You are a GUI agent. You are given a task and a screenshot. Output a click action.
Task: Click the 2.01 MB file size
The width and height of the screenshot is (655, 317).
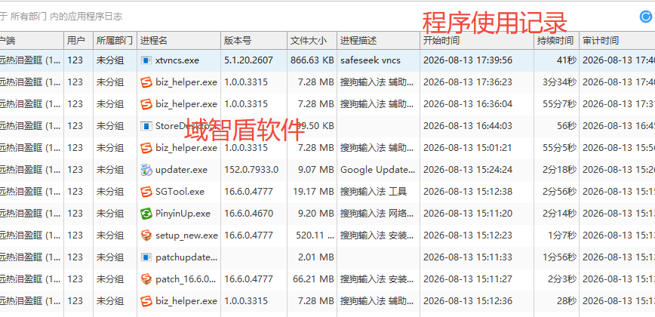pyautogui.click(x=315, y=257)
